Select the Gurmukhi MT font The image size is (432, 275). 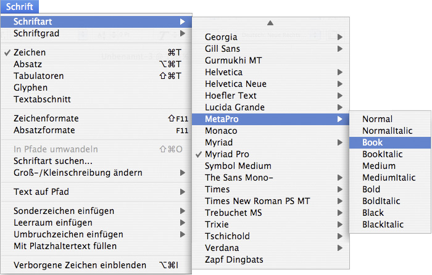[x=271, y=60]
